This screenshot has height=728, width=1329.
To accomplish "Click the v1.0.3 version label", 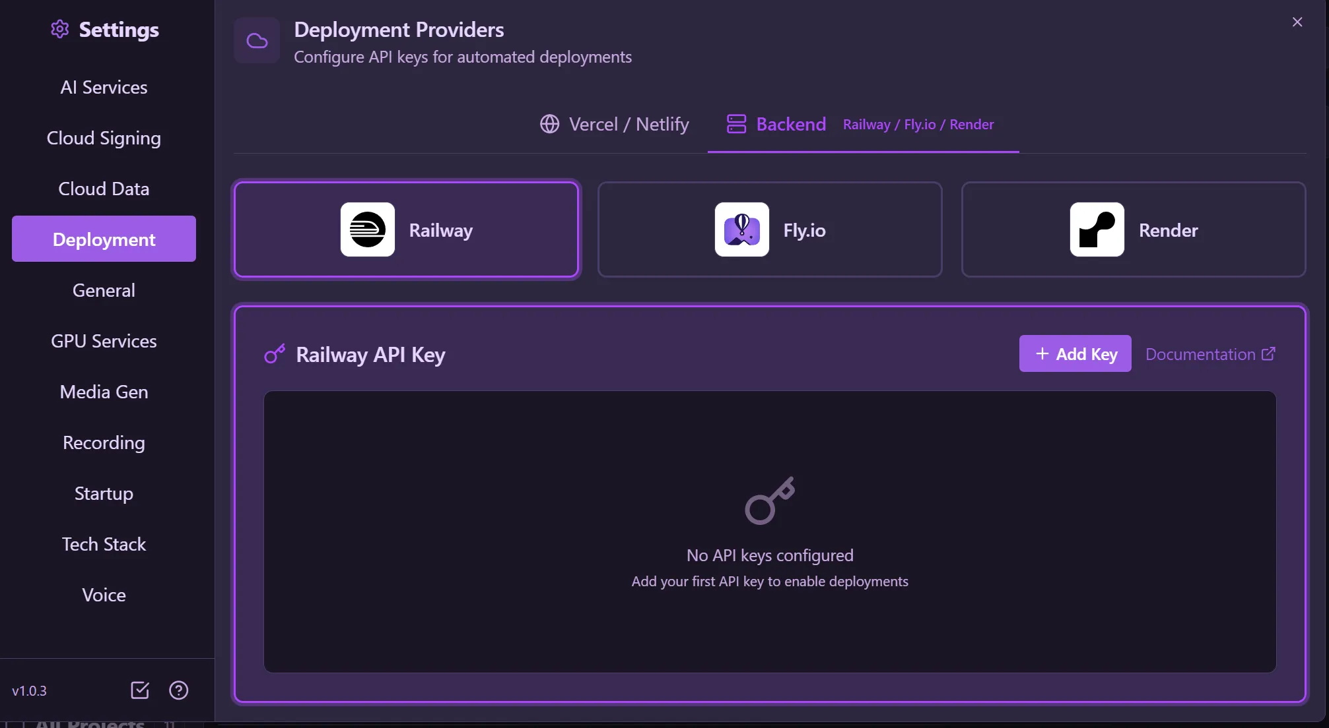I will (29, 691).
